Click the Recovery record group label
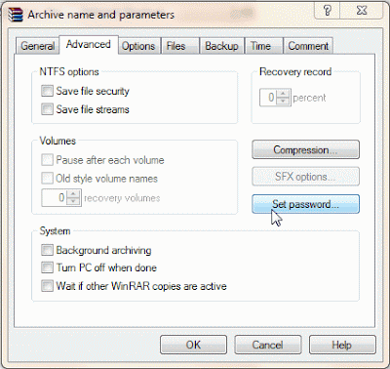Image resolution: width=390 pixels, height=369 pixels. (x=295, y=71)
